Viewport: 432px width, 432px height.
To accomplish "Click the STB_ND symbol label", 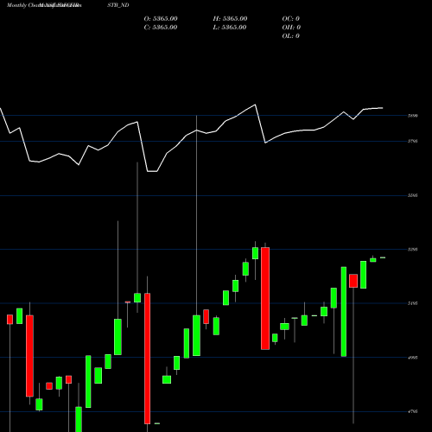I will click(118, 5).
